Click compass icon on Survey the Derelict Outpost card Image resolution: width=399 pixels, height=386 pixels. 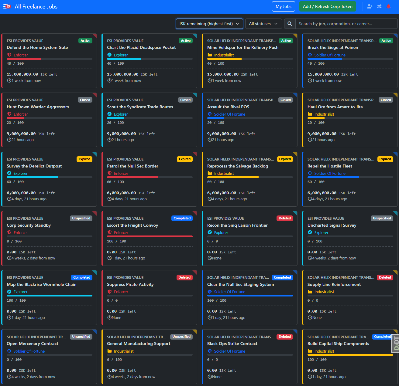point(9,173)
